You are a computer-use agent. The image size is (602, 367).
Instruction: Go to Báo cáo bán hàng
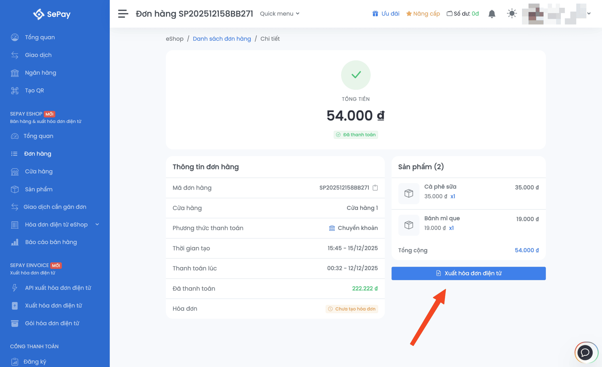point(51,242)
